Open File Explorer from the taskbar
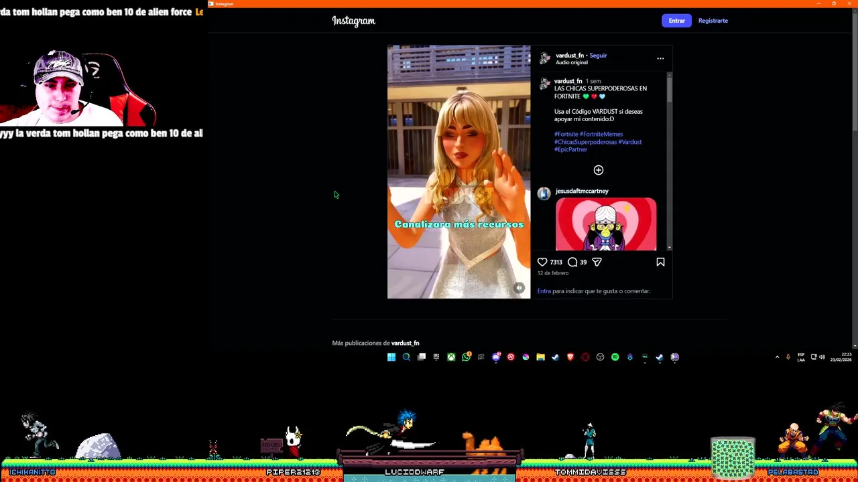Screen dimensions: 858x482 (540, 357)
